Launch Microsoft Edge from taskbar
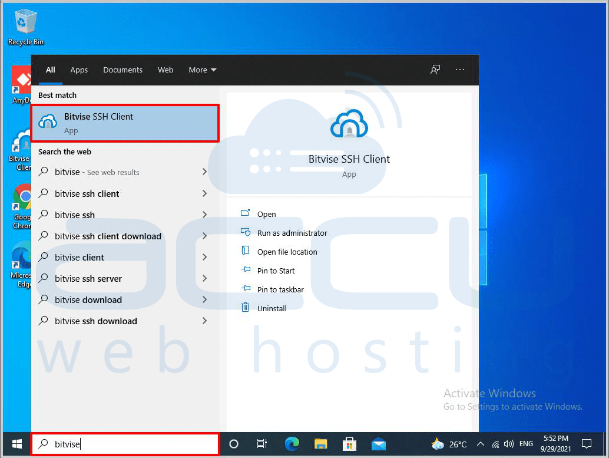Screen dimensions: 609x458 tap(292, 444)
